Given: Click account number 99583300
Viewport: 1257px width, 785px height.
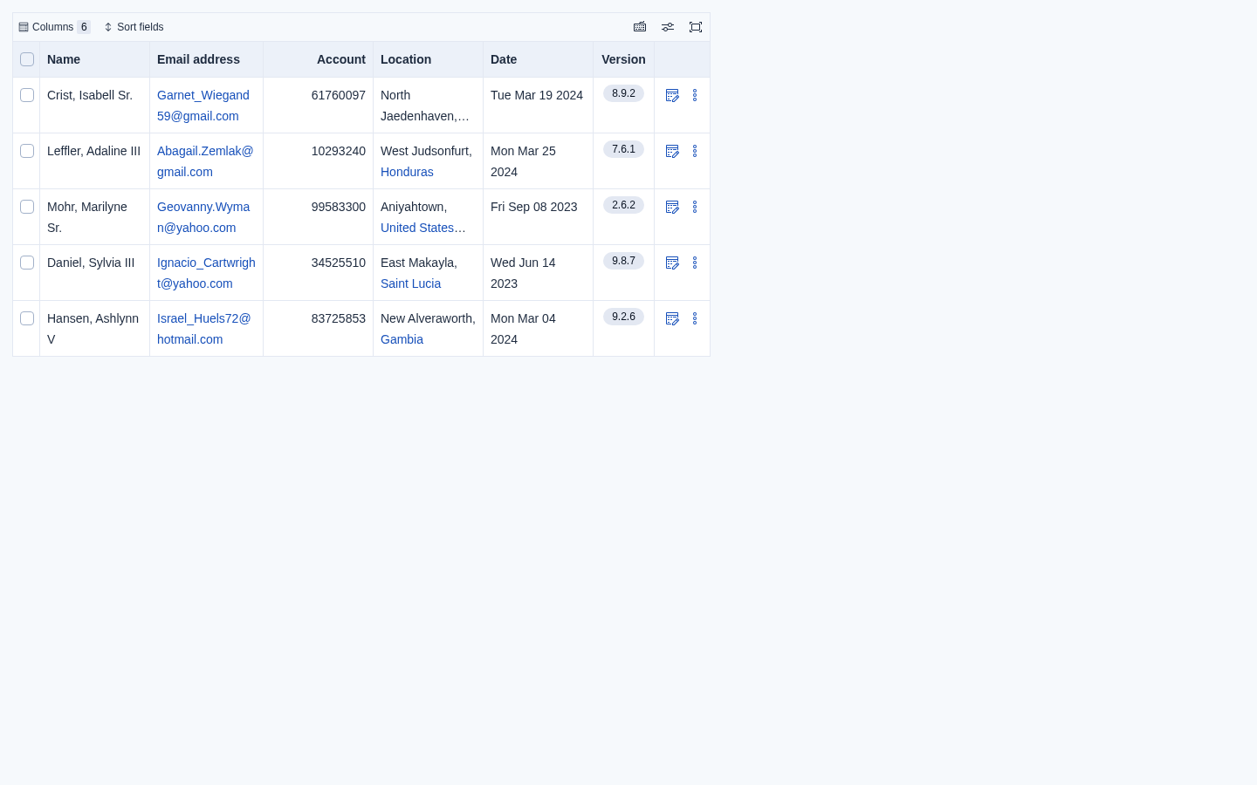Looking at the screenshot, I should pyautogui.click(x=339, y=207).
